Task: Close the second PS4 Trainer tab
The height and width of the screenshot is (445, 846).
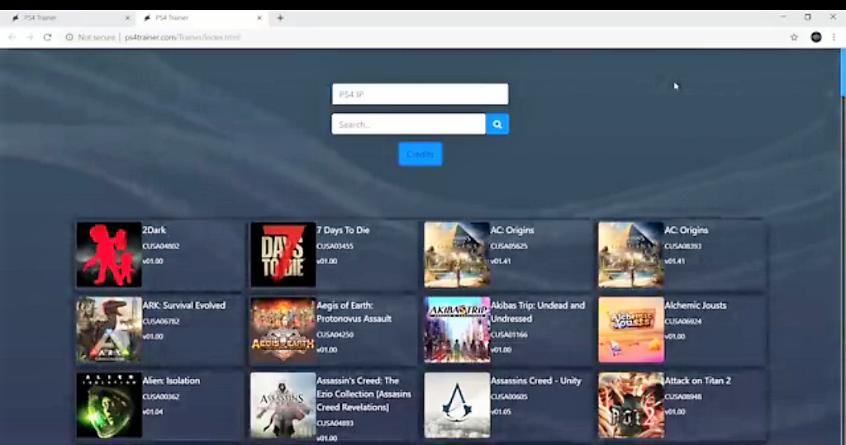Action: [x=259, y=18]
